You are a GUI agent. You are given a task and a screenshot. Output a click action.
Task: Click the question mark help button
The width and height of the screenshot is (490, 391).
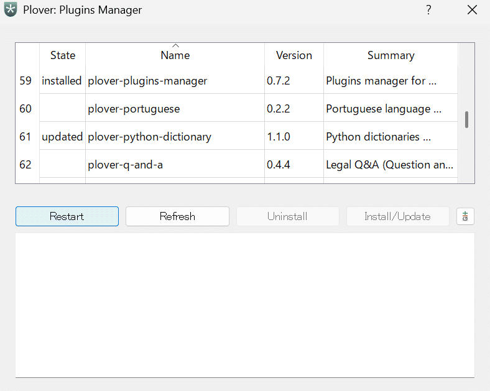tap(428, 10)
